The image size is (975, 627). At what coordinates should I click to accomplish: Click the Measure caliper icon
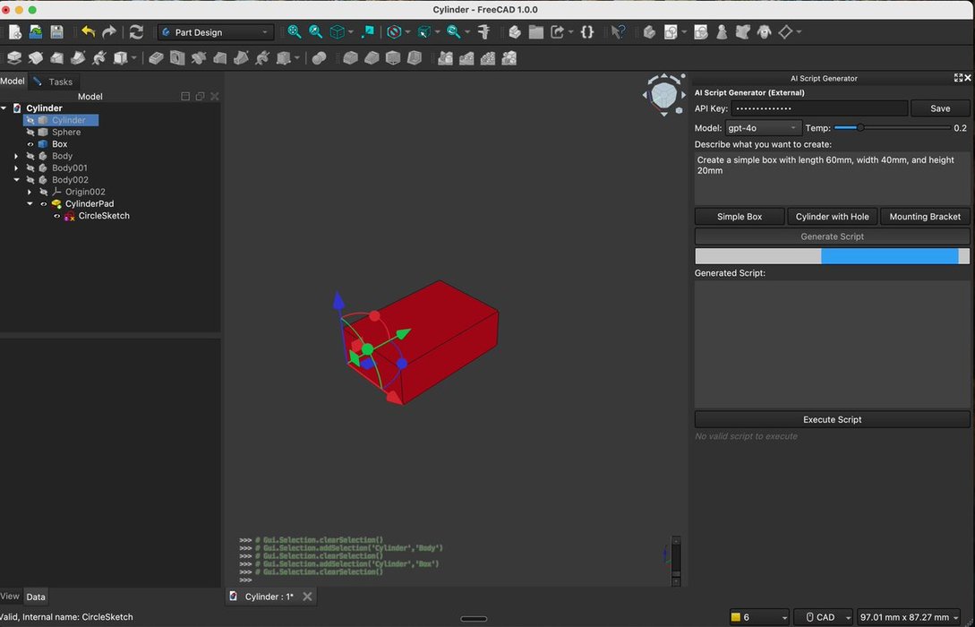pyautogui.click(x=484, y=32)
